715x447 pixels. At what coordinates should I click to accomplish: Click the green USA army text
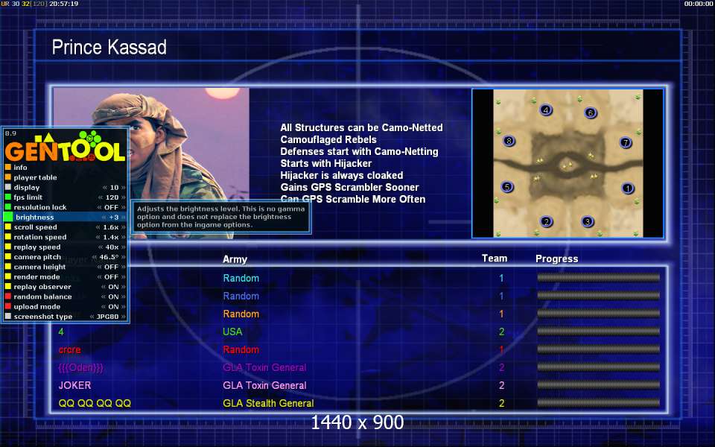[232, 332]
